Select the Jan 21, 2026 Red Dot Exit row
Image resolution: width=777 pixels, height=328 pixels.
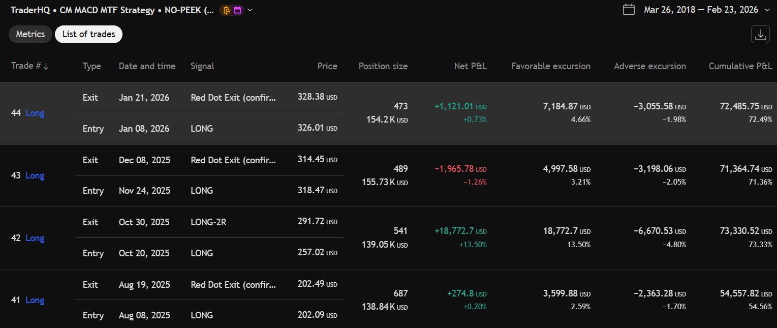210,97
